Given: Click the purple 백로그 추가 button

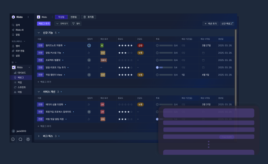Looking at the screenshot, I should [x=44, y=24].
